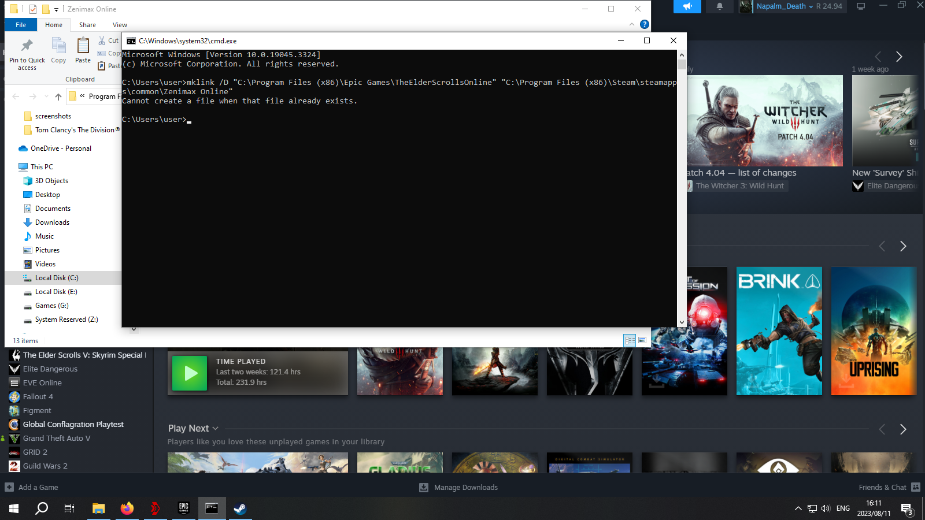Open Epic Games Launcher from taskbar
925x520 pixels.
point(184,508)
